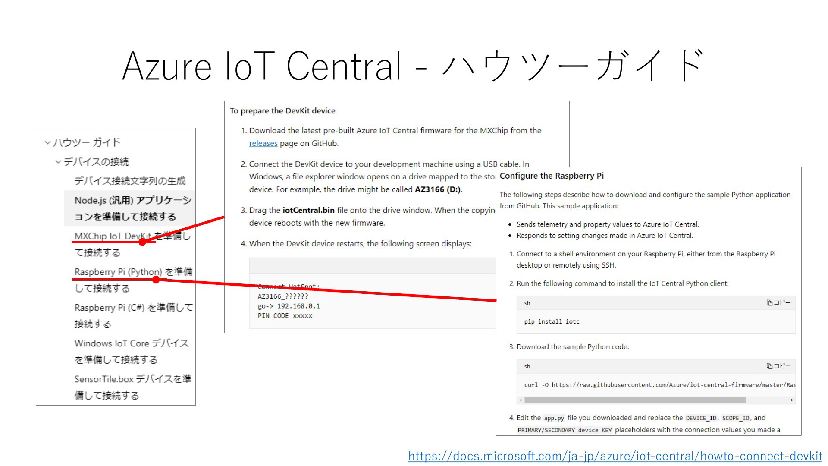This screenshot has width=828, height=466.
Task: Click 'Responds to setting changes' bullet
Action: coord(605,236)
